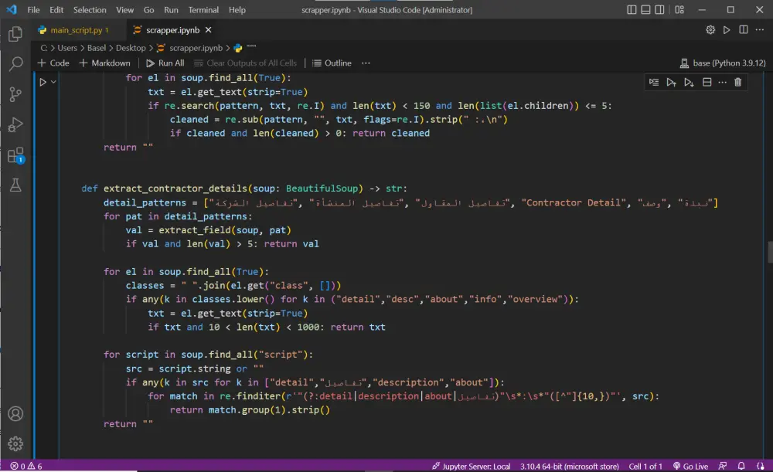Open the Explorer view in activity bar
This screenshot has height=472, width=773.
tap(15, 33)
